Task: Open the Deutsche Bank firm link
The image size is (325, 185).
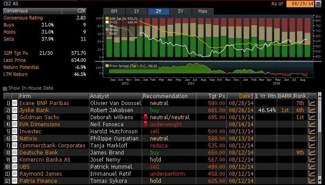Action: click(x=39, y=152)
